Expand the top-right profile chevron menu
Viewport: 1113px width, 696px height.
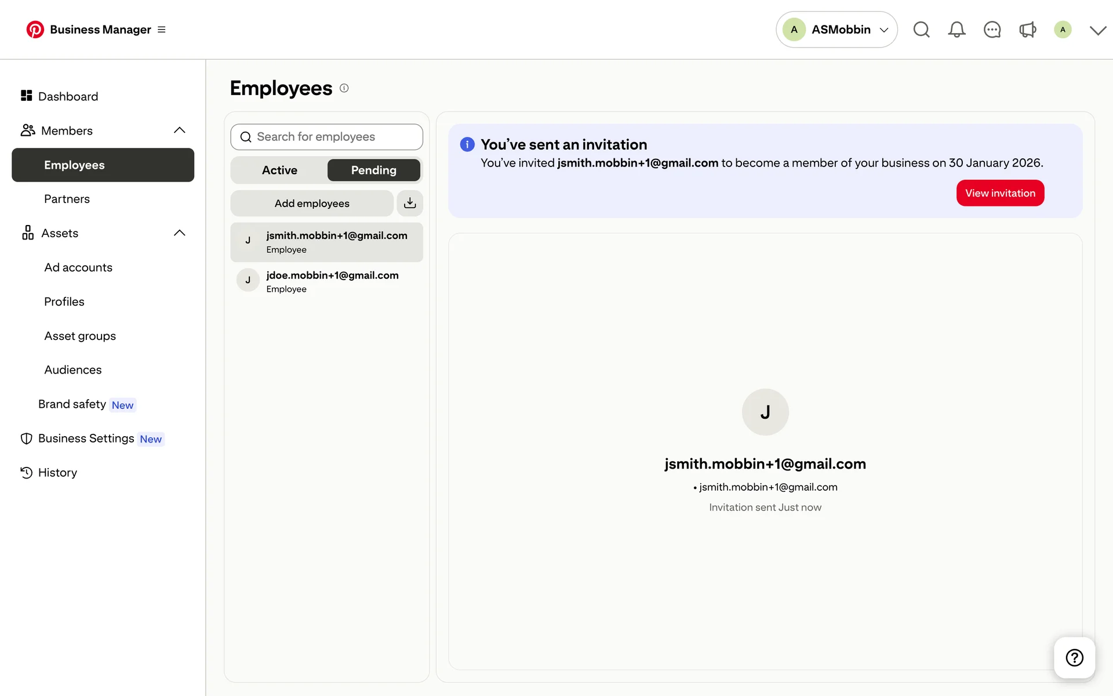pyautogui.click(x=1097, y=30)
